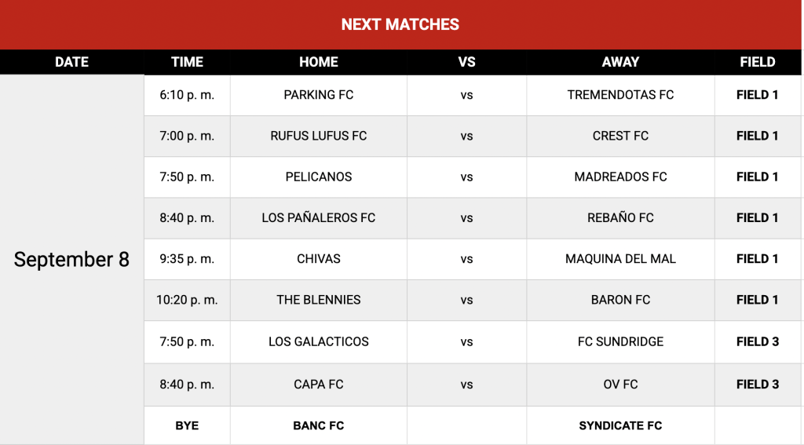Select the DATE column header
The width and height of the screenshot is (804, 445).
pyautogui.click(x=71, y=62)
